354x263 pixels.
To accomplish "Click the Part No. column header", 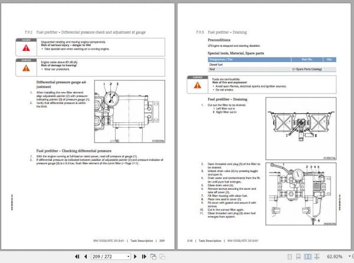I will pyautogui.click(x=307, y=60).
